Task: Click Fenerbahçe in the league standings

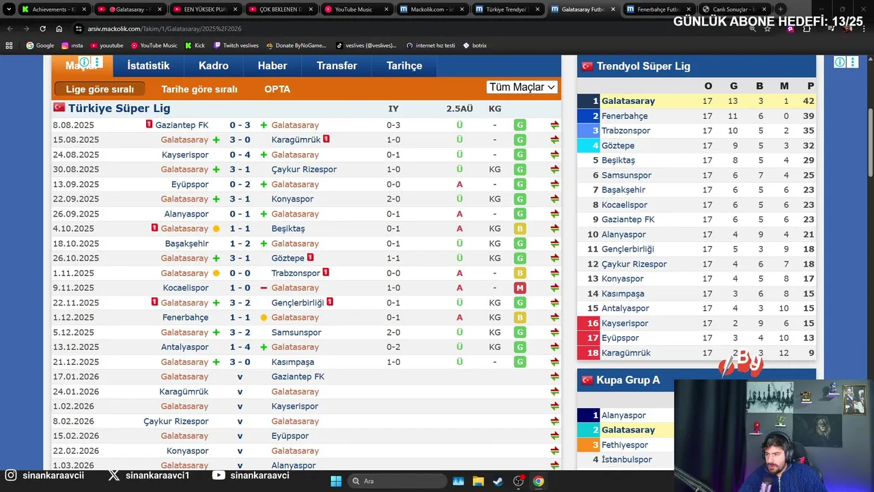Action: [x=624, y=116]
